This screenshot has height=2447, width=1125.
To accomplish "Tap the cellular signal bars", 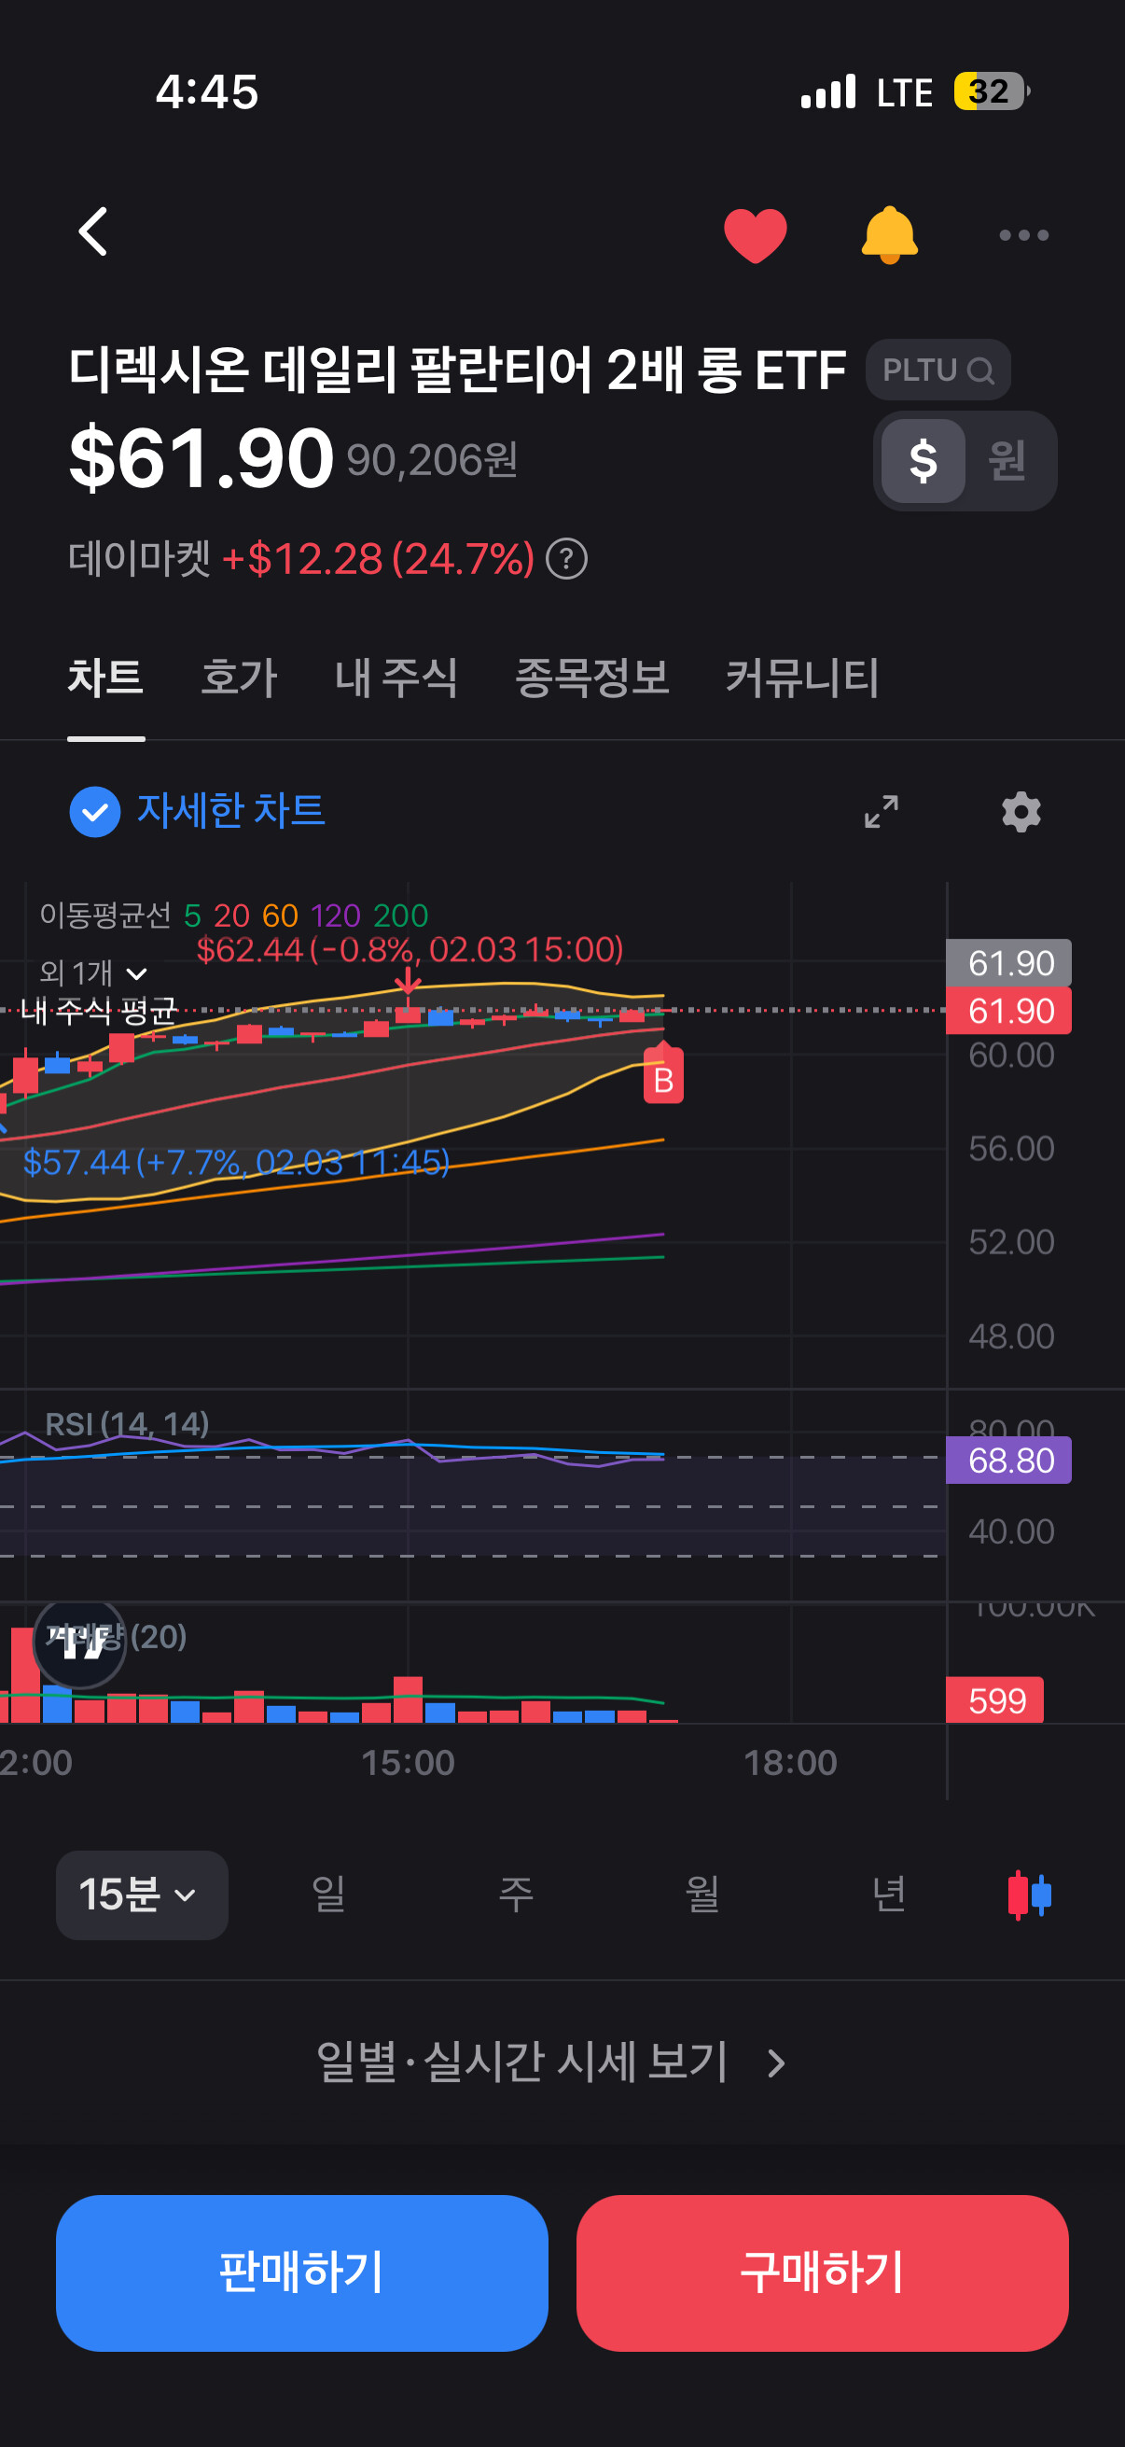I will [x=827, y=91].
